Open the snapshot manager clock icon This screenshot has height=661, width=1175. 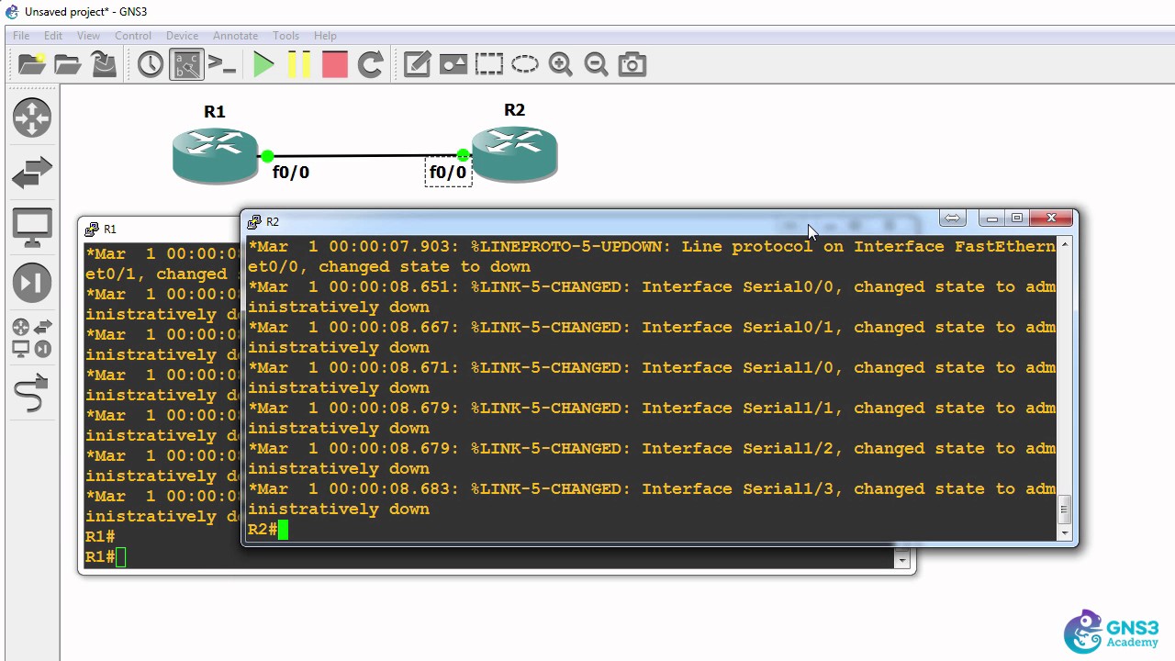[151, 64]
